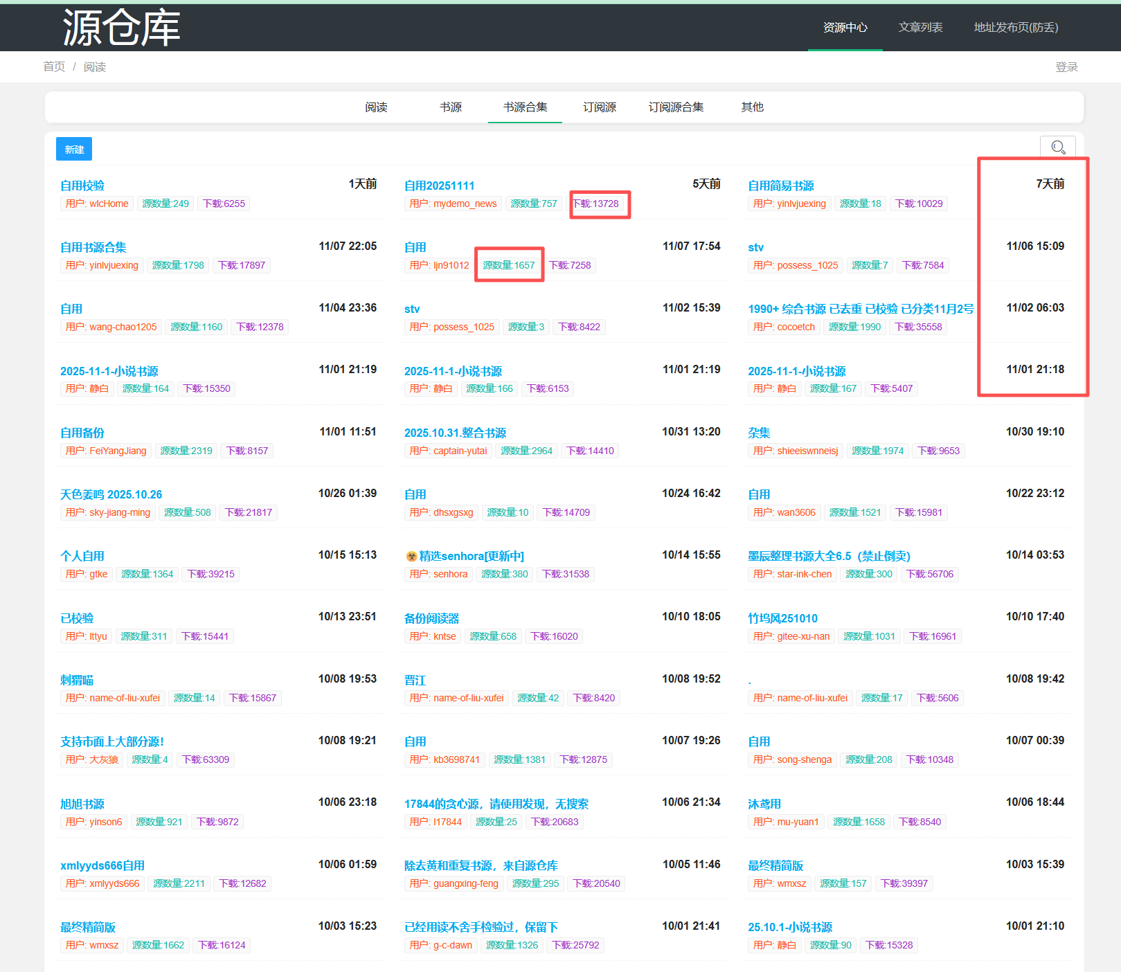The image size is (1121, 972).
Task: Click the 新建 button
Action: (74, 150)
